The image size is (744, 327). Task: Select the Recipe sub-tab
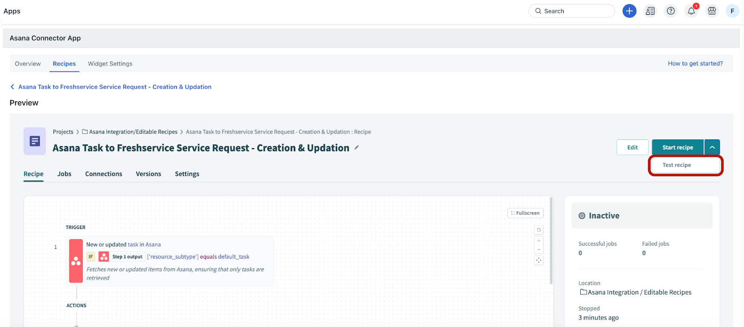pyautogui.click(x=33, y=174)
